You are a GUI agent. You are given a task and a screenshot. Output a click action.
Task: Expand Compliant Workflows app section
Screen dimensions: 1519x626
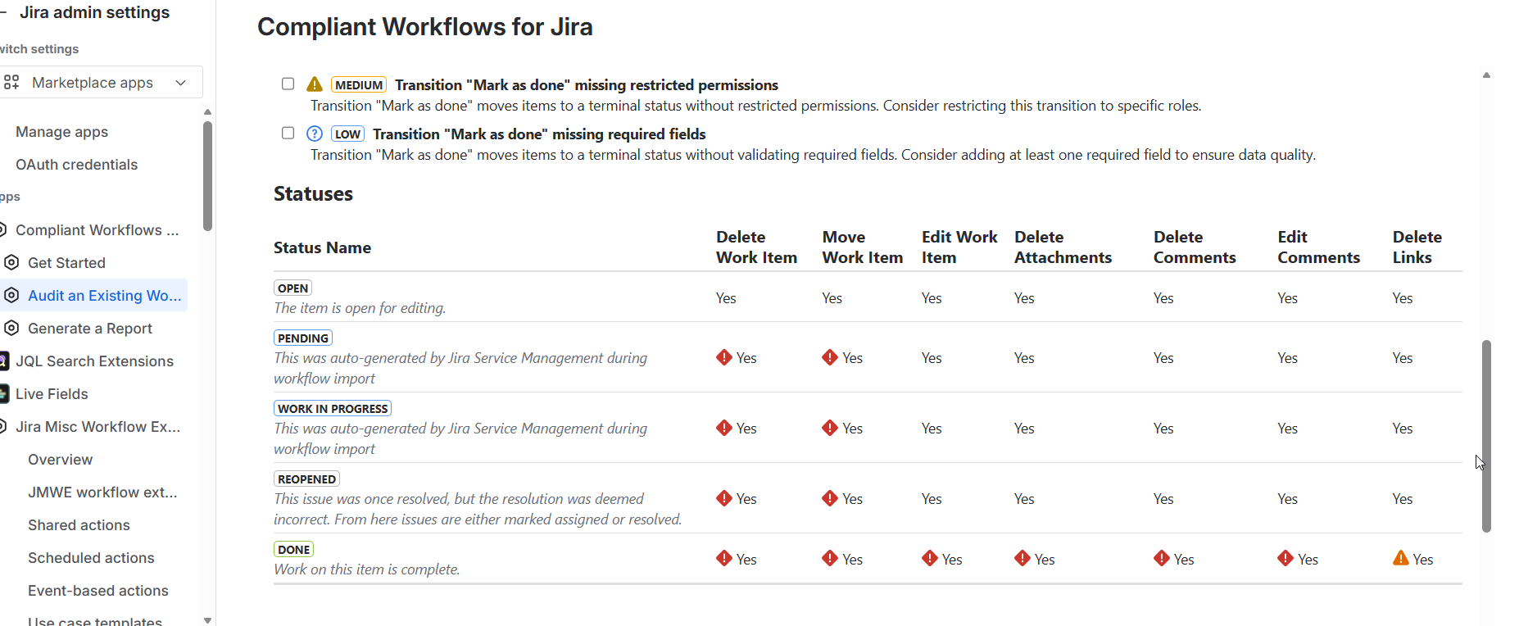coord(97,229)
